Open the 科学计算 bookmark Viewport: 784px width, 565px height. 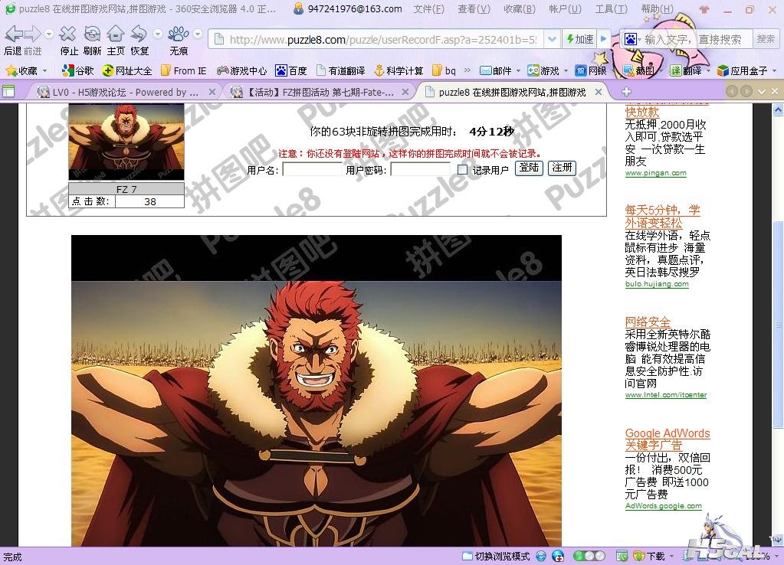coord(399,71)
